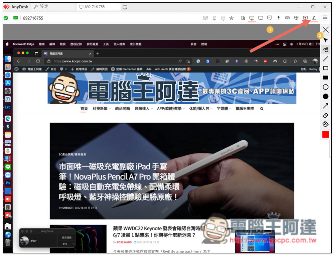The image size is (334, 256).
Task: Select the arrow pointer whiteboard tool
Action: [x=326, y=40]
